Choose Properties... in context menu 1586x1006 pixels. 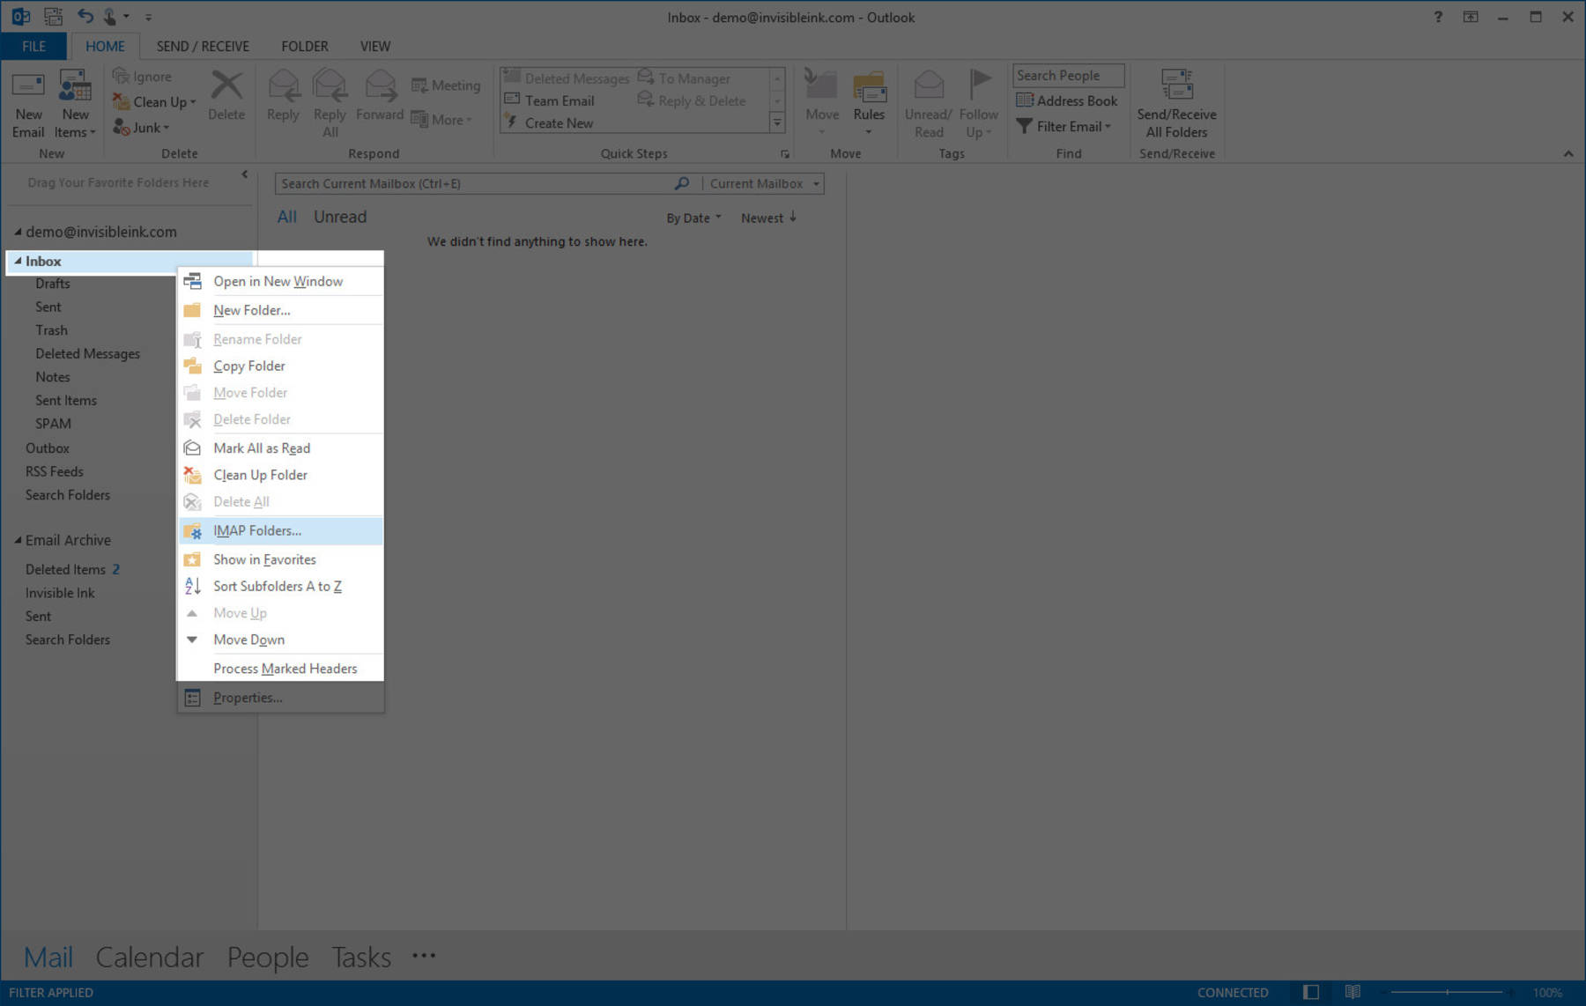[x=281, y=698]
